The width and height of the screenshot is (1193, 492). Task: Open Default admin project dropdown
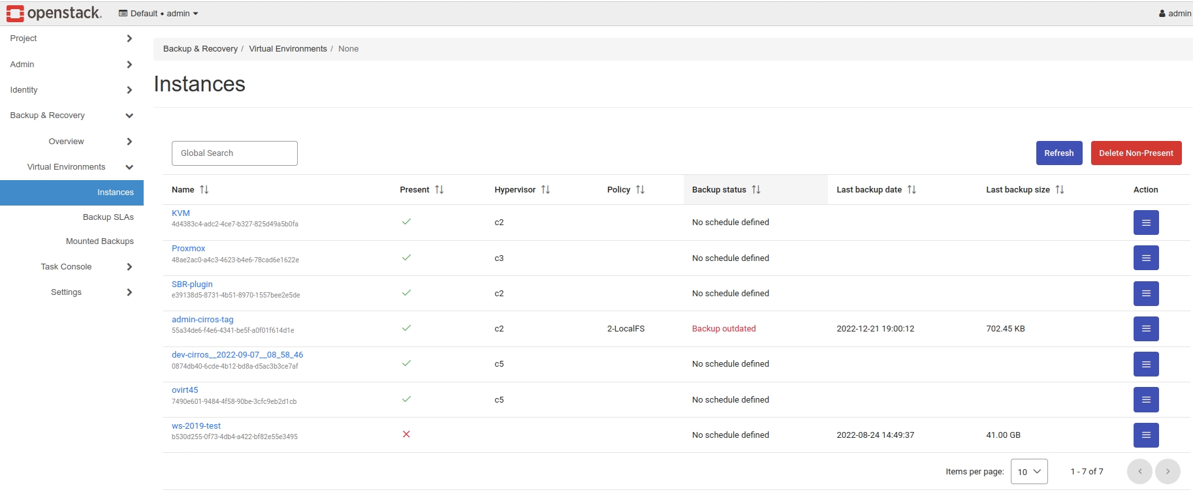(x=158, y=14)
